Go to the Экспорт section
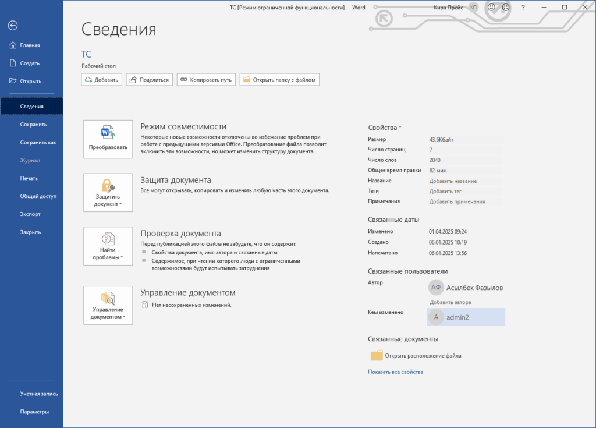The width and height of the screenshot is (596, 428). tap(30, 214)
